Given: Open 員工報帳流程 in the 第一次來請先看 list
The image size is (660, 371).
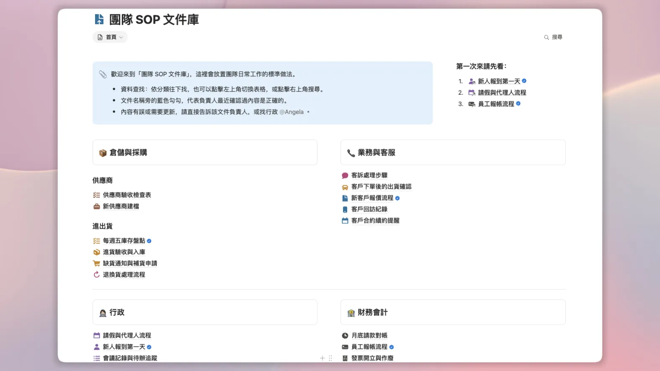Looking at the screenshot, I should click(x=496, y=104).
